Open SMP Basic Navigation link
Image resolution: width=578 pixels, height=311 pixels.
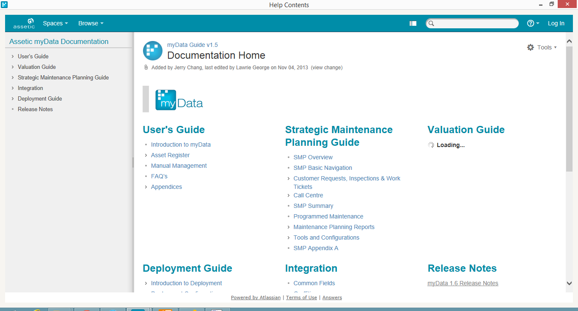coord(323,168)
